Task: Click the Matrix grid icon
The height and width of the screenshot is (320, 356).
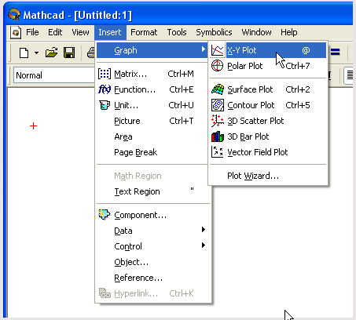Action: 105,74
